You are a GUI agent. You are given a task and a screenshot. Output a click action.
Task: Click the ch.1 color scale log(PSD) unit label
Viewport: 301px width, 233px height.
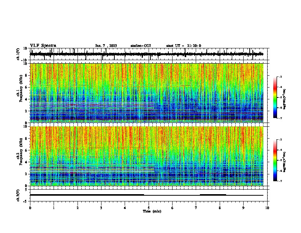click(x=285, y=99)
